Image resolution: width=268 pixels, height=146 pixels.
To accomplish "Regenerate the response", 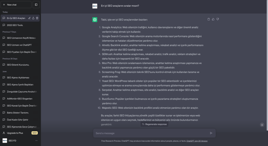I will (154, 124).
